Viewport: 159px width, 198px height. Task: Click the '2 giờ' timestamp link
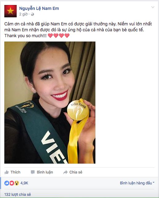point(23,14)
